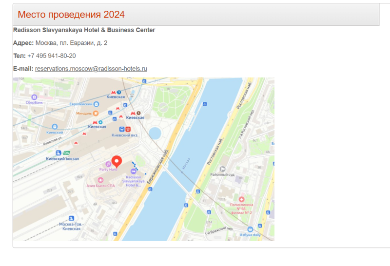Click the bus stop right of Поликлиника № 68
Screen dimensions: 390x266
pyautogui.click(x=268, y=212)
